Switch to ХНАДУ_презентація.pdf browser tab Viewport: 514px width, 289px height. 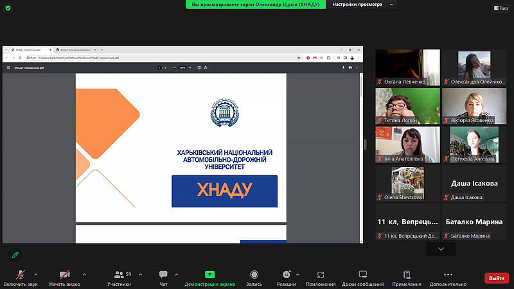tap(30, 50)
